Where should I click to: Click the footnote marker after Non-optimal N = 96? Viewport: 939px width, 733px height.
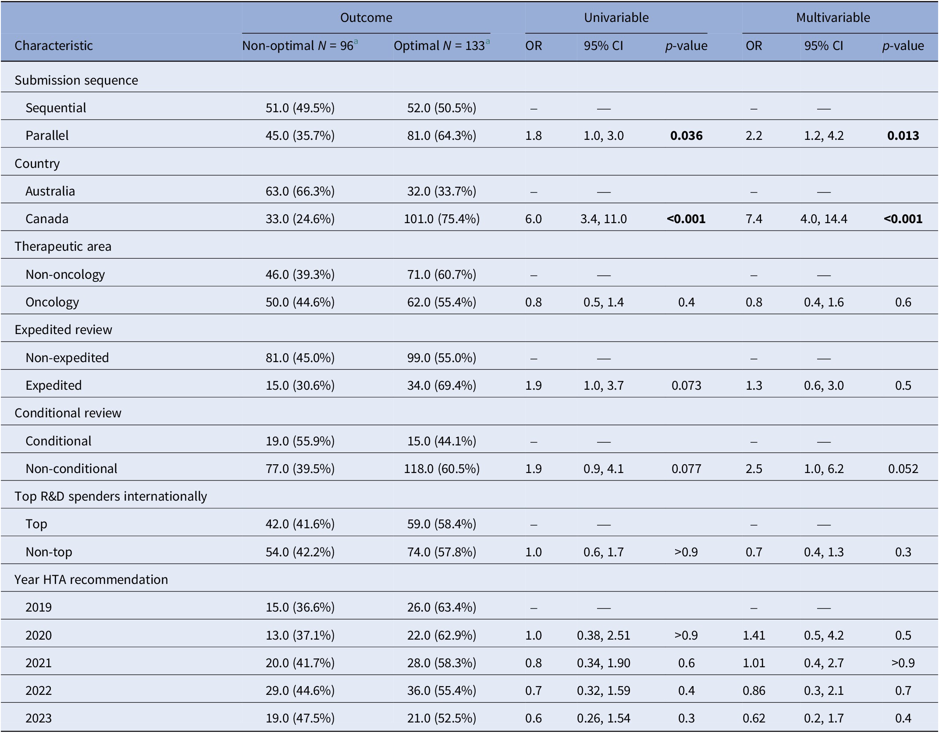coord(356,42)
